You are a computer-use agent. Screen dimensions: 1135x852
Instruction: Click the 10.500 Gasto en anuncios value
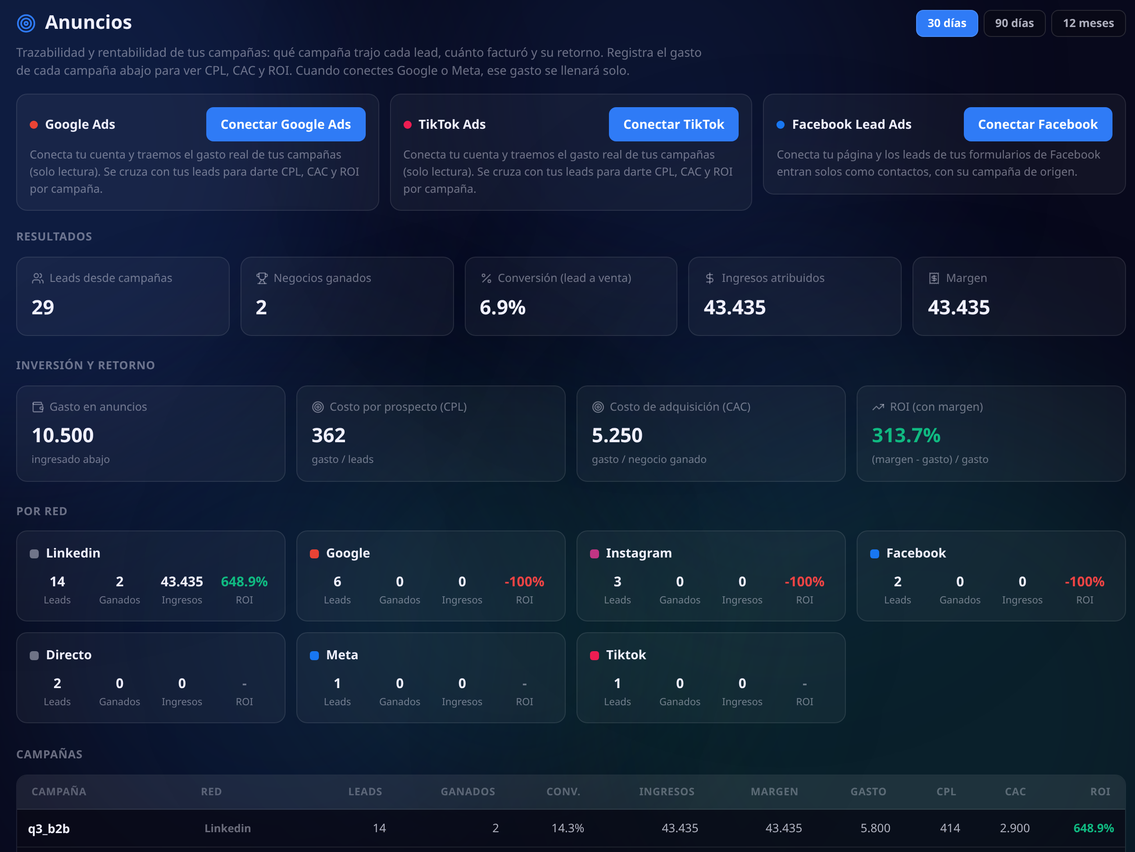pyautogui.click(x=63, y=435)
